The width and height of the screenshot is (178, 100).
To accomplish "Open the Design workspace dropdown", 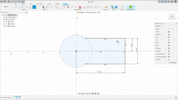I will 6,7.
